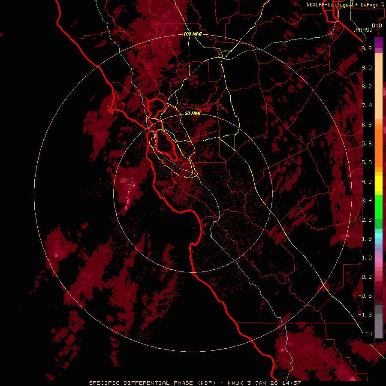Click the 100 NMI range ring label

tap(193, 34)
